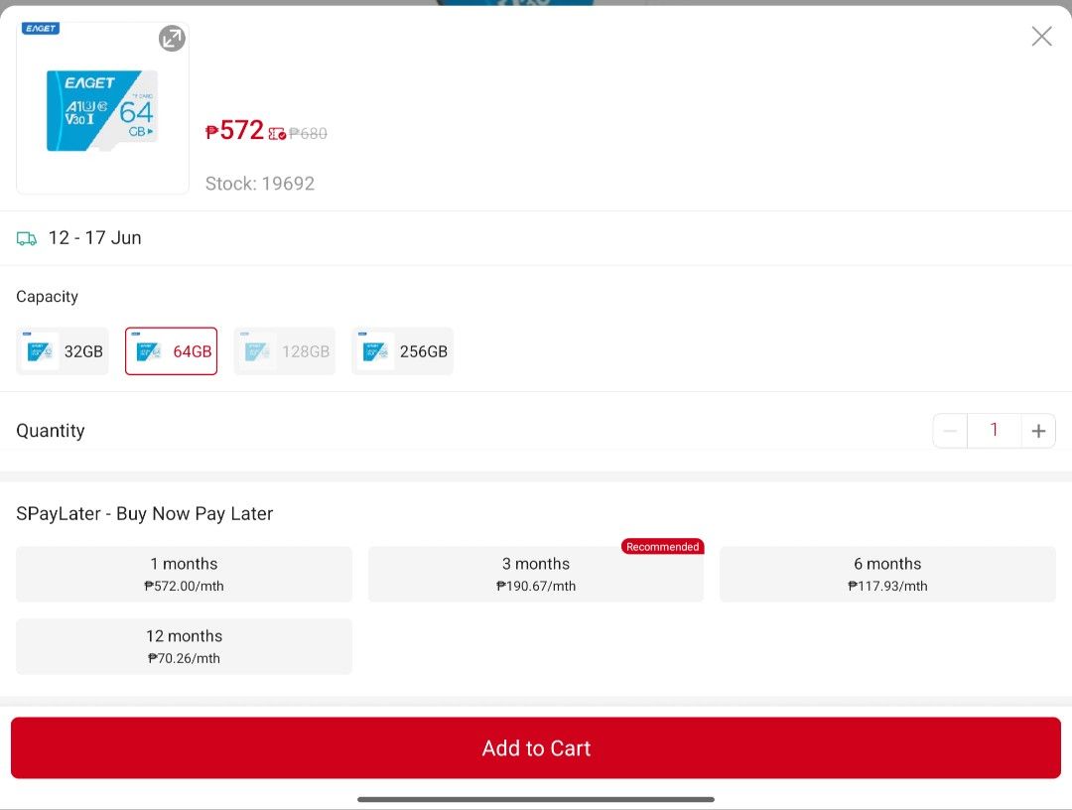Open the EAGET 64GB card thumbnail
The width and height of the screenshot is (1072, 810).
102,108
